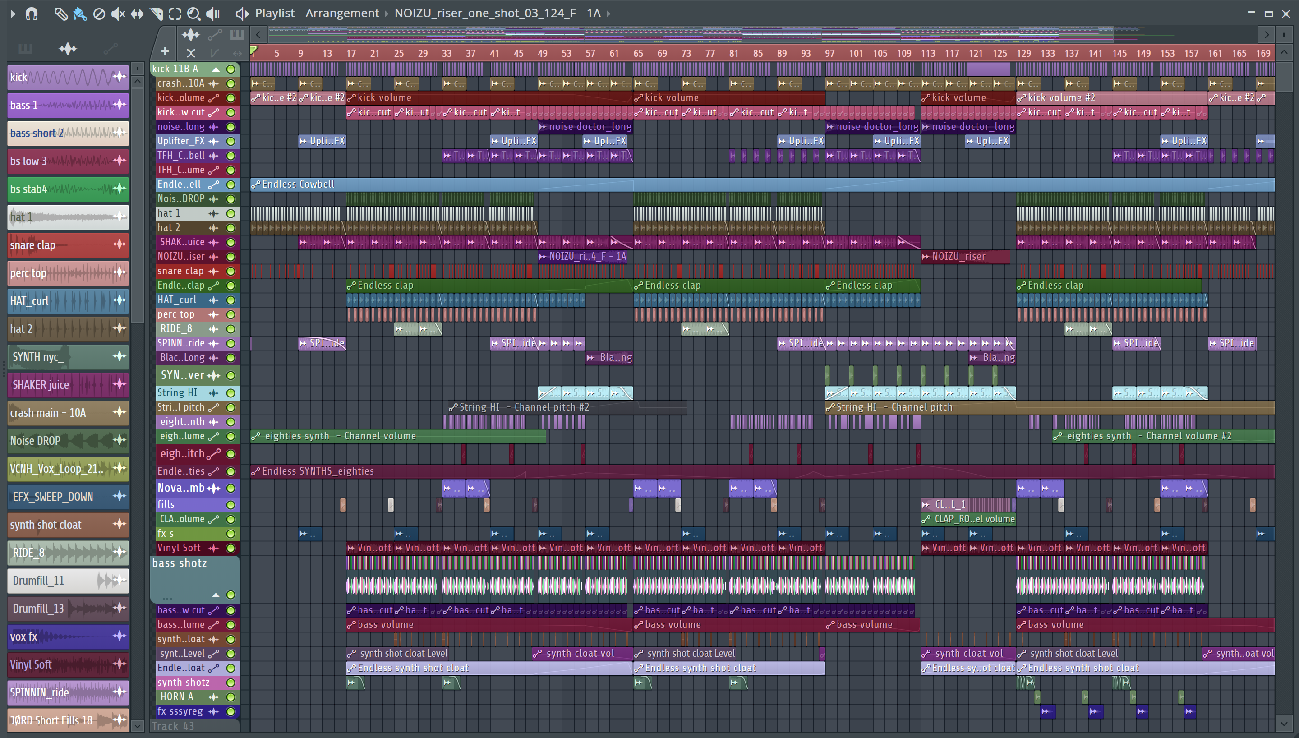Select the Endless Cowbell automation clip
The image size is (1299, 738).
[762, 184]
